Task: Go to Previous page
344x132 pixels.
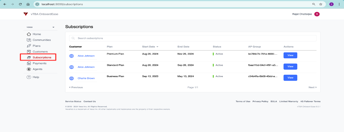Action: point(76,87)
